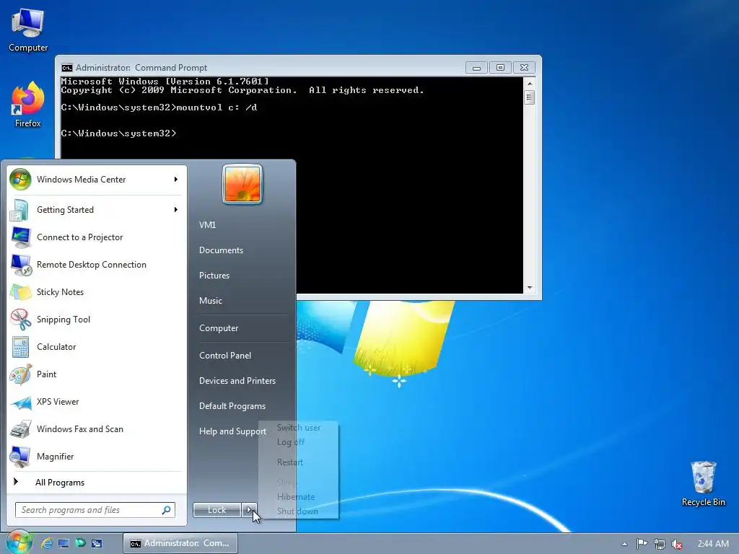
Task: Click muted volume tray icon
Action: click(677, 544)
